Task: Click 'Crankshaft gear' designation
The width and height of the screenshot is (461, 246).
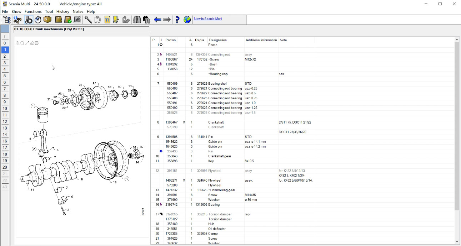Action: point(220,156)
